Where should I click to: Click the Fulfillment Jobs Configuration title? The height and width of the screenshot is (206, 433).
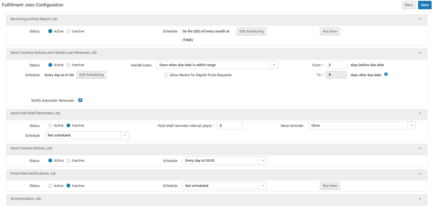[x=33, y=5]
